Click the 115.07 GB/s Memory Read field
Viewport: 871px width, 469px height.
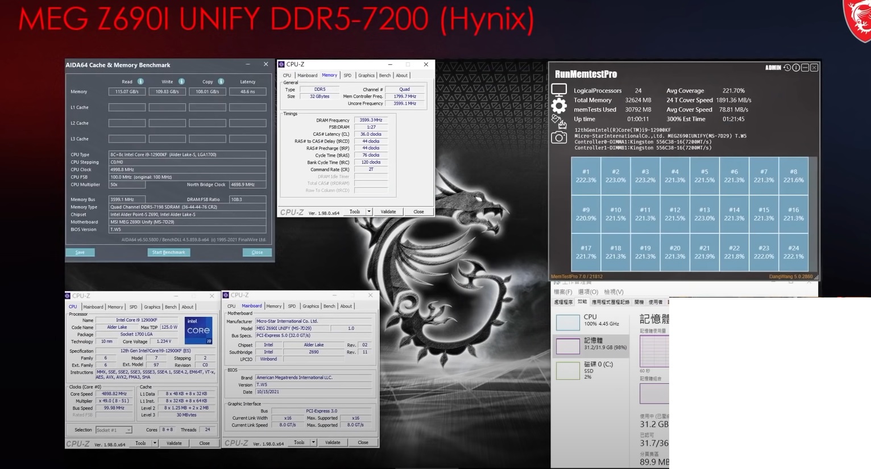[127, 91]
